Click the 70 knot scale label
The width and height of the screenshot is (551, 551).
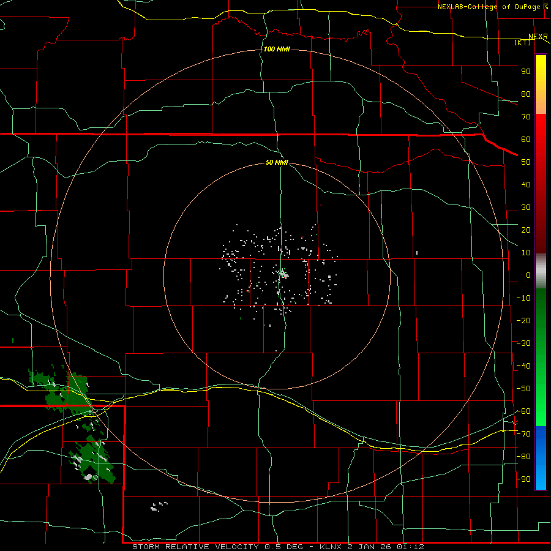(526, 117)
